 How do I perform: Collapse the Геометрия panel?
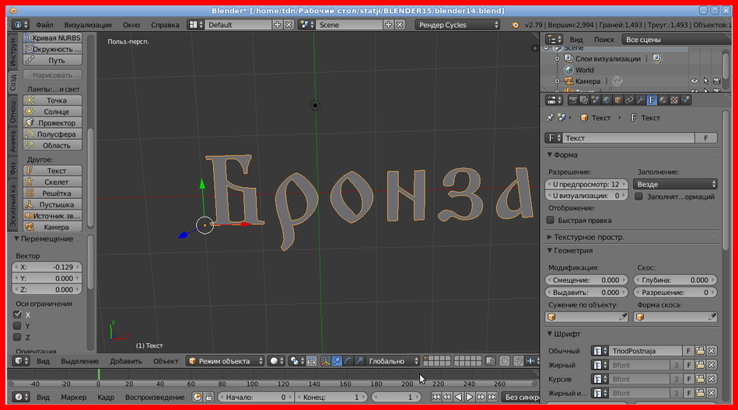tap(549, 251)
